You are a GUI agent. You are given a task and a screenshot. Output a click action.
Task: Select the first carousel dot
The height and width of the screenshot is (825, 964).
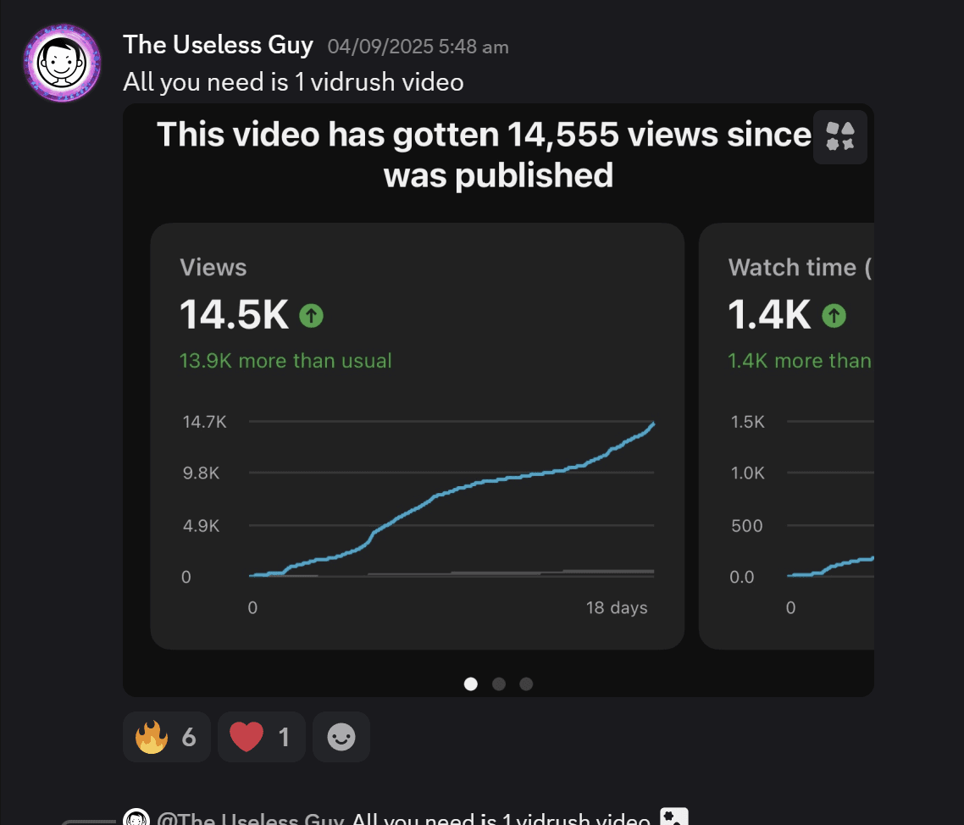point(471,684)
